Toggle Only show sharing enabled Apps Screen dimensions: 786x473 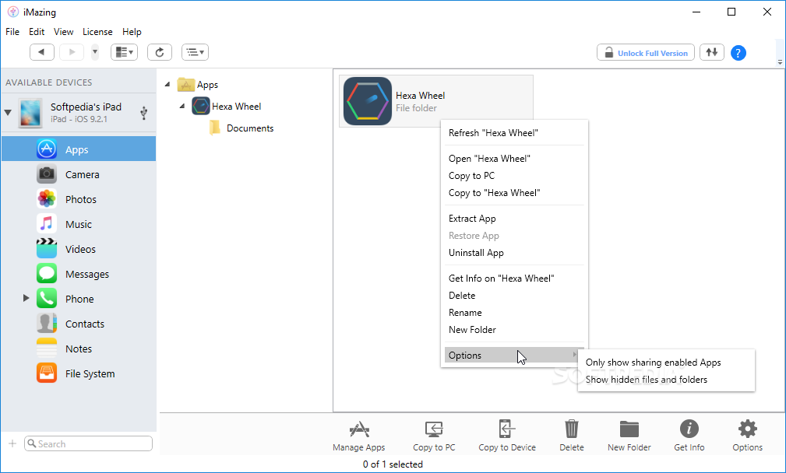coord(666,363)
